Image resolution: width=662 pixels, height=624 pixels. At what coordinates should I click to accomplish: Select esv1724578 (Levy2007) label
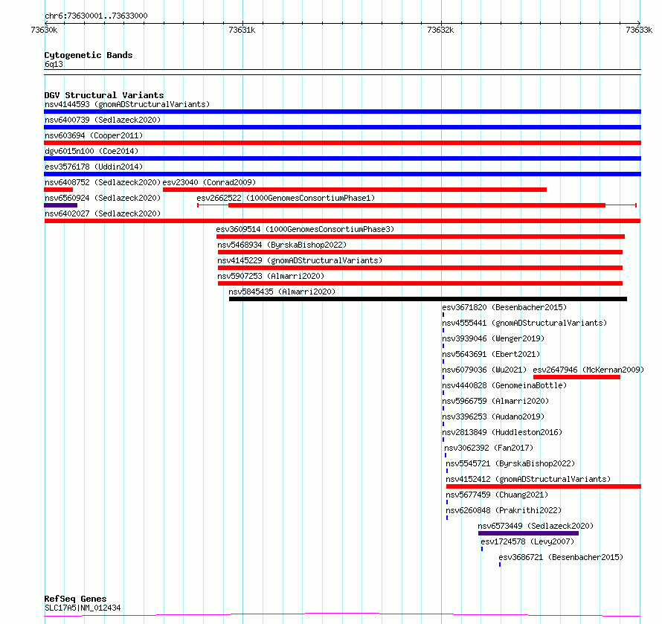coord(527,541)
